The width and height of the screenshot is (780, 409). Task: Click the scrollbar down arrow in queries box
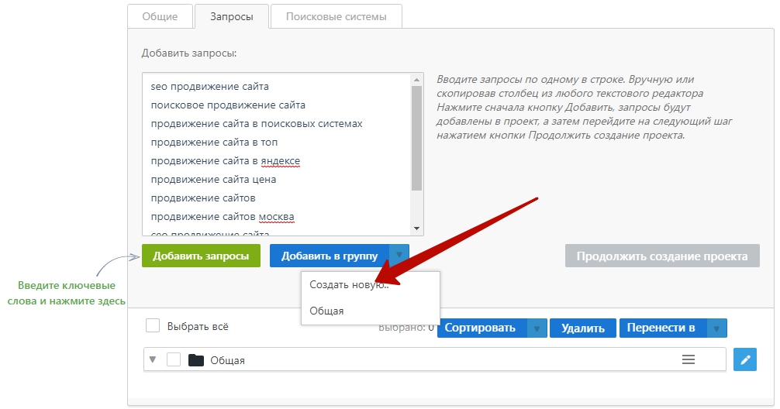coord(417,229)
